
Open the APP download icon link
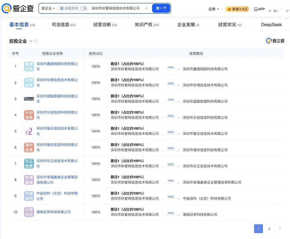(260, 9)
